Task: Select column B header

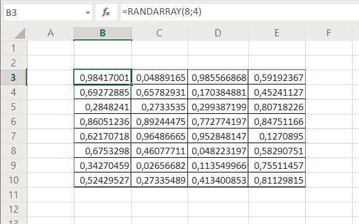Action: pos(103,33)
